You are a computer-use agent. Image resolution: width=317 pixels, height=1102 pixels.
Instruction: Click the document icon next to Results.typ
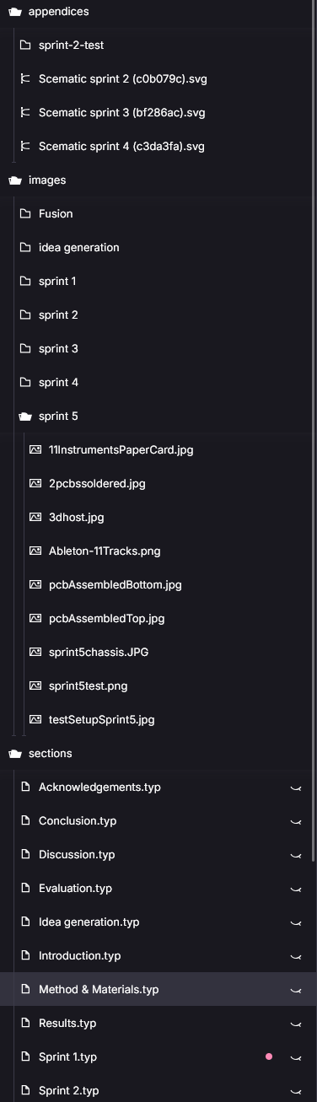click(25, 1024)
